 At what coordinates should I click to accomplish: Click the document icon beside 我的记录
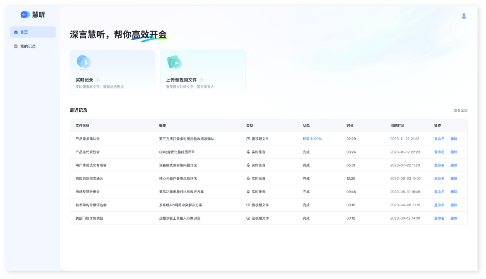point(16,46)
